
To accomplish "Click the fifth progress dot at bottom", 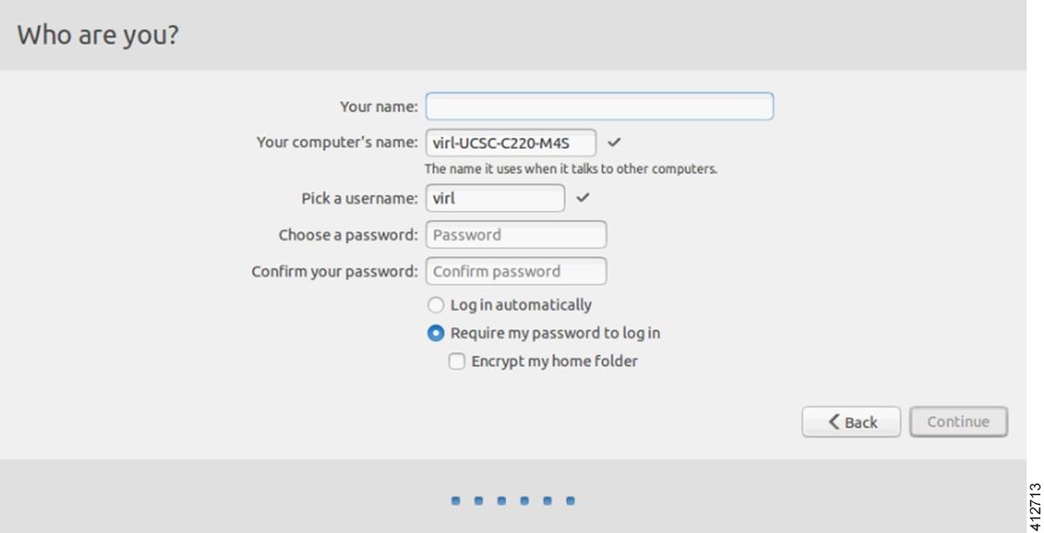I will tap(546, 500).
